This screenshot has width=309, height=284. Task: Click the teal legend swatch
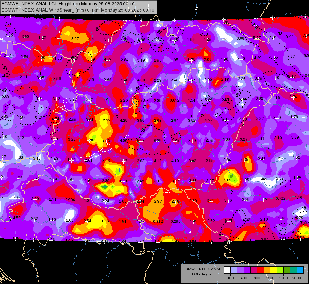[x=294, y=270]
